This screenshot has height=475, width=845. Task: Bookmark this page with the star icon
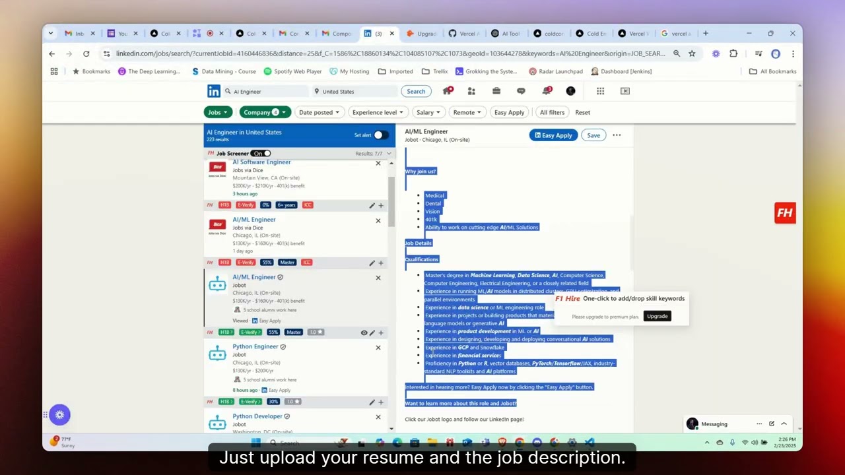point(692,53)
